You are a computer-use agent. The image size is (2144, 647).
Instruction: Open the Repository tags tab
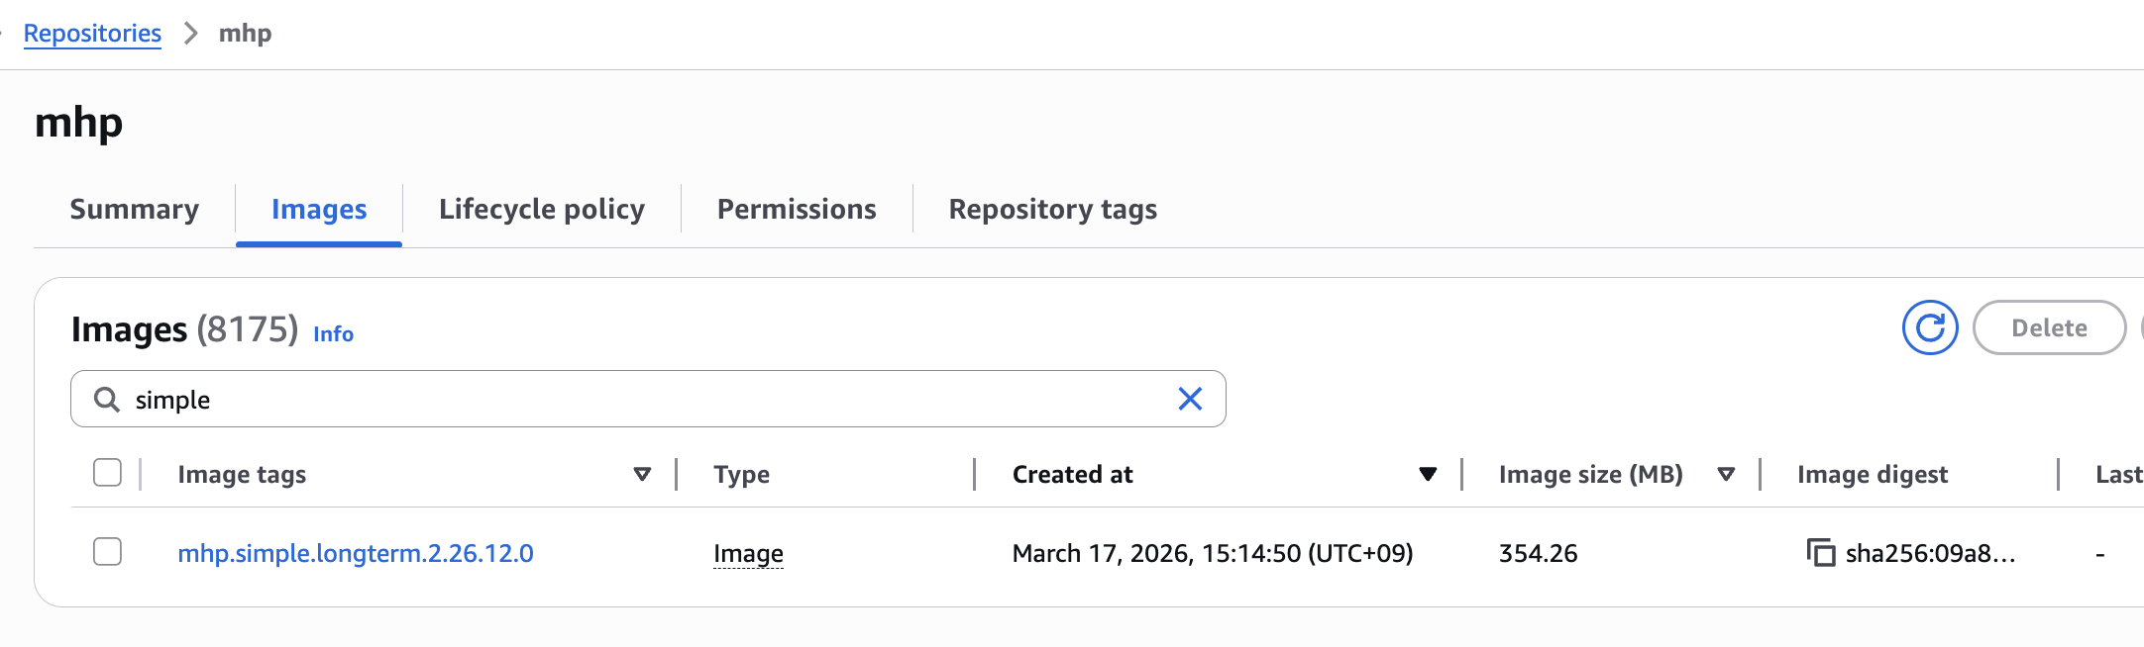tap(1052, 210)
